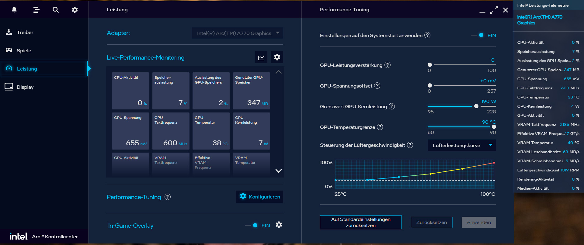Click the red fan curve point at 100%
Viewport: 584px width, 245px height.
click(x=494, y=163)
